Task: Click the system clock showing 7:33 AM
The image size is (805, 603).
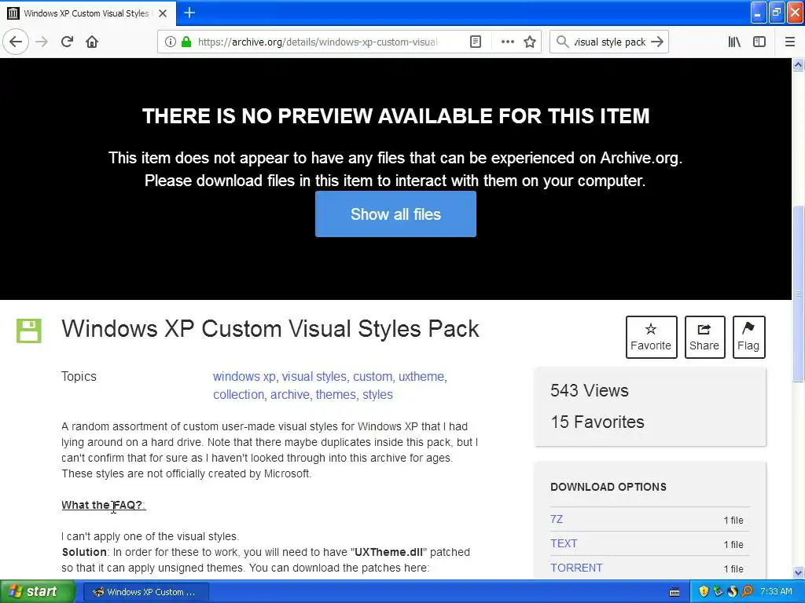Action: (x=776, y=591)
